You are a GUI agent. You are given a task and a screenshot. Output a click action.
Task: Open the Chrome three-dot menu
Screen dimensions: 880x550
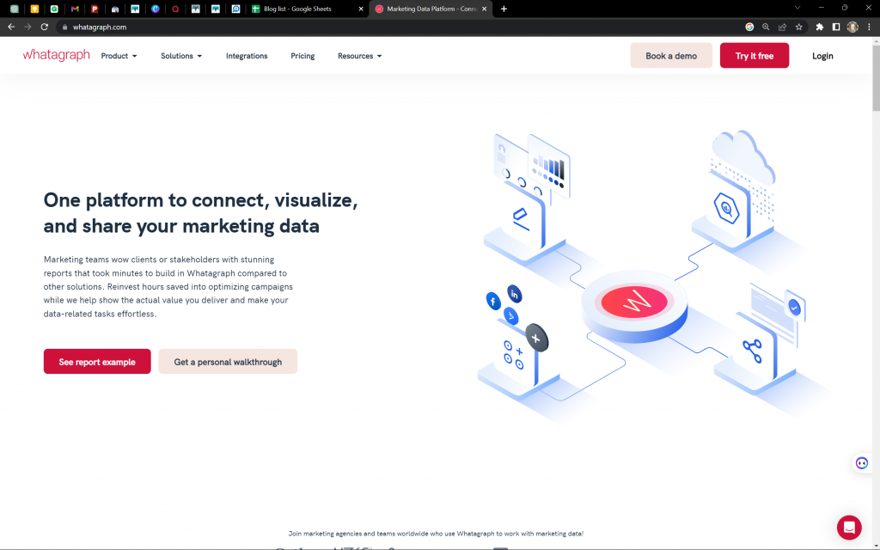[869, 27]
